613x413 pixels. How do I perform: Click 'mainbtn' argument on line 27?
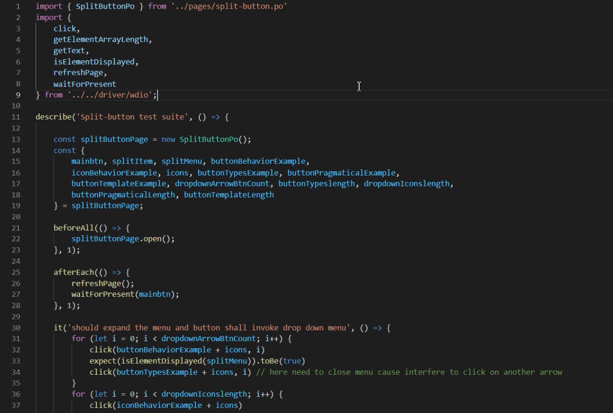[x=155, y=294]
